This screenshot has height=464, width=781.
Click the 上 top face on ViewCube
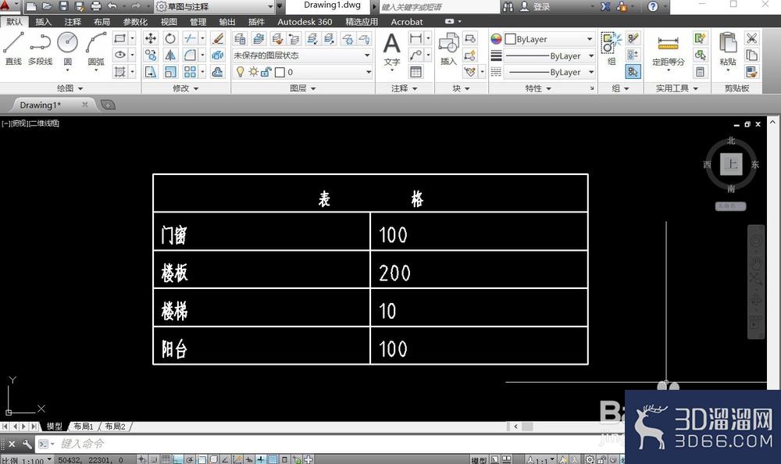pos(731,164)
